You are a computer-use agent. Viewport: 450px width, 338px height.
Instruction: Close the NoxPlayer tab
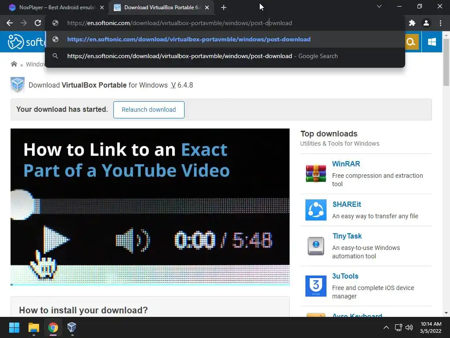pos(102,7)
